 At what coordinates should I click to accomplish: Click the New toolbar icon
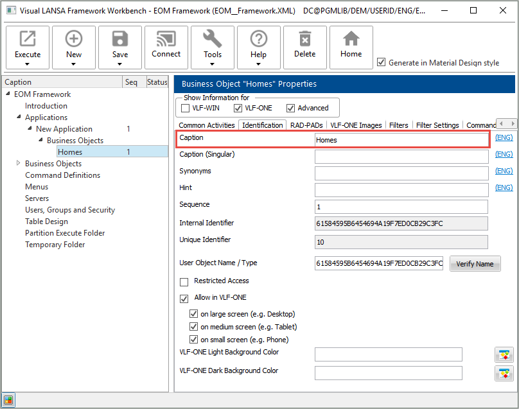73,39
